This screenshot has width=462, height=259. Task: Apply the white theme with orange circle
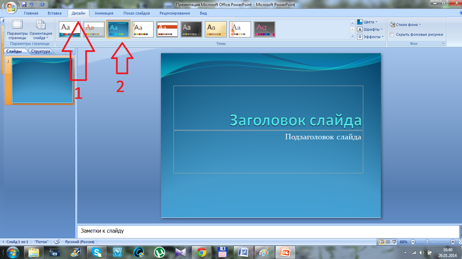[240, 29]
